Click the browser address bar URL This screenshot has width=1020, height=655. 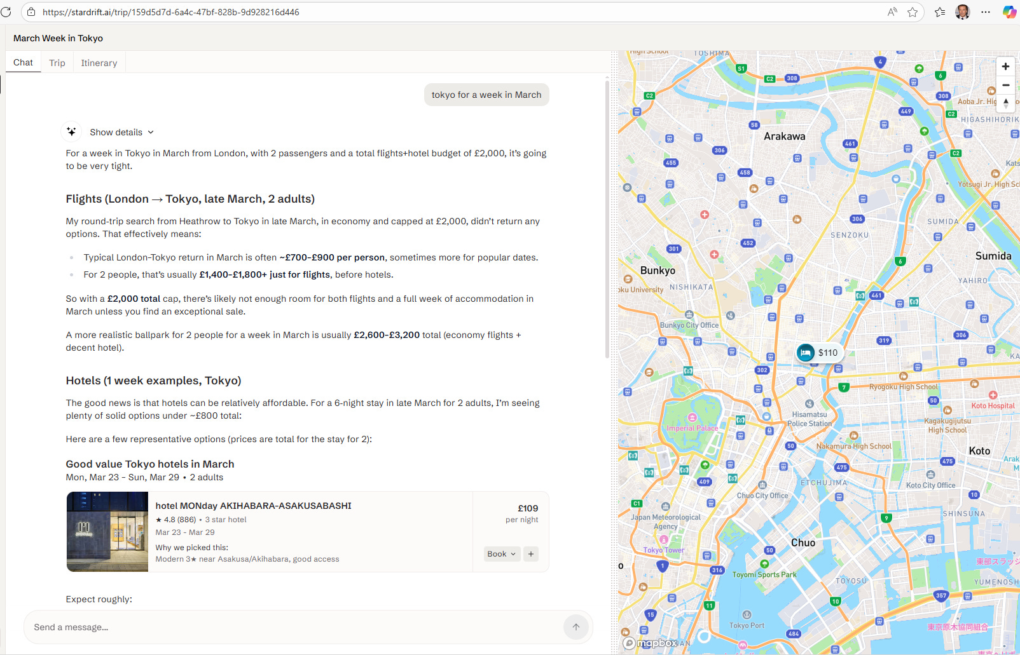click(171, 12)
